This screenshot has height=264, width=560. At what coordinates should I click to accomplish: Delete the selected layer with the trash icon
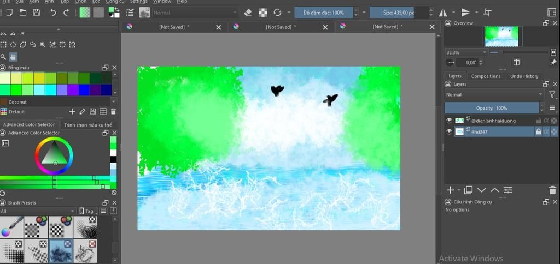pyautogui.click(x=552, y=190)
